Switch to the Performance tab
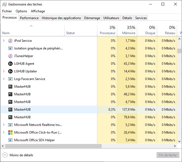This screenshot has height=162, width=182. point(29,18)
